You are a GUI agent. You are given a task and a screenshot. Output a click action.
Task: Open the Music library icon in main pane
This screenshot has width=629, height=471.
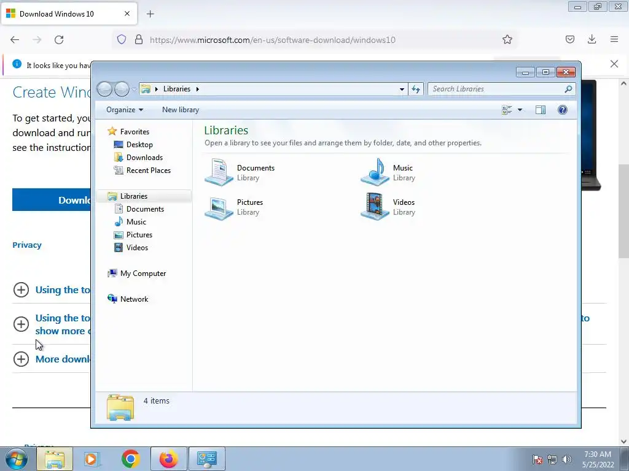[375, 172]
